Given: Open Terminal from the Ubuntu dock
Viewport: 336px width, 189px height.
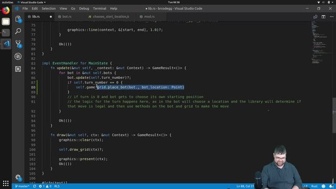Looking at the screenshot, I should [6, 33].
